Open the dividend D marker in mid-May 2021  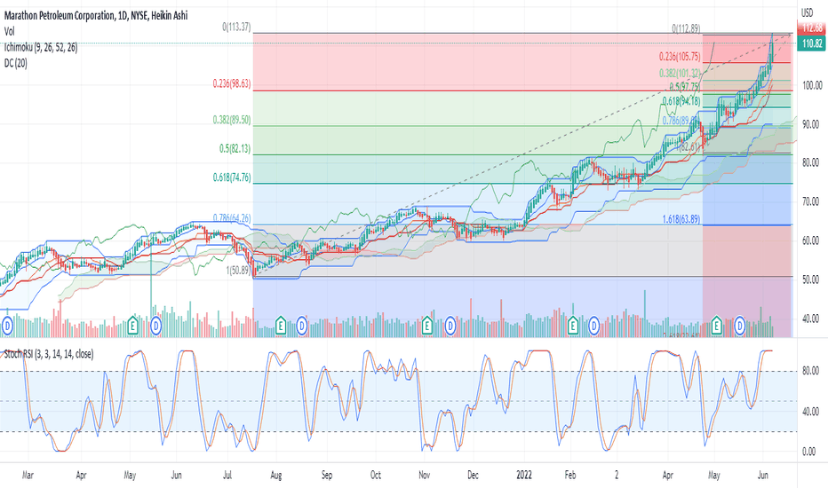(155, 326)
